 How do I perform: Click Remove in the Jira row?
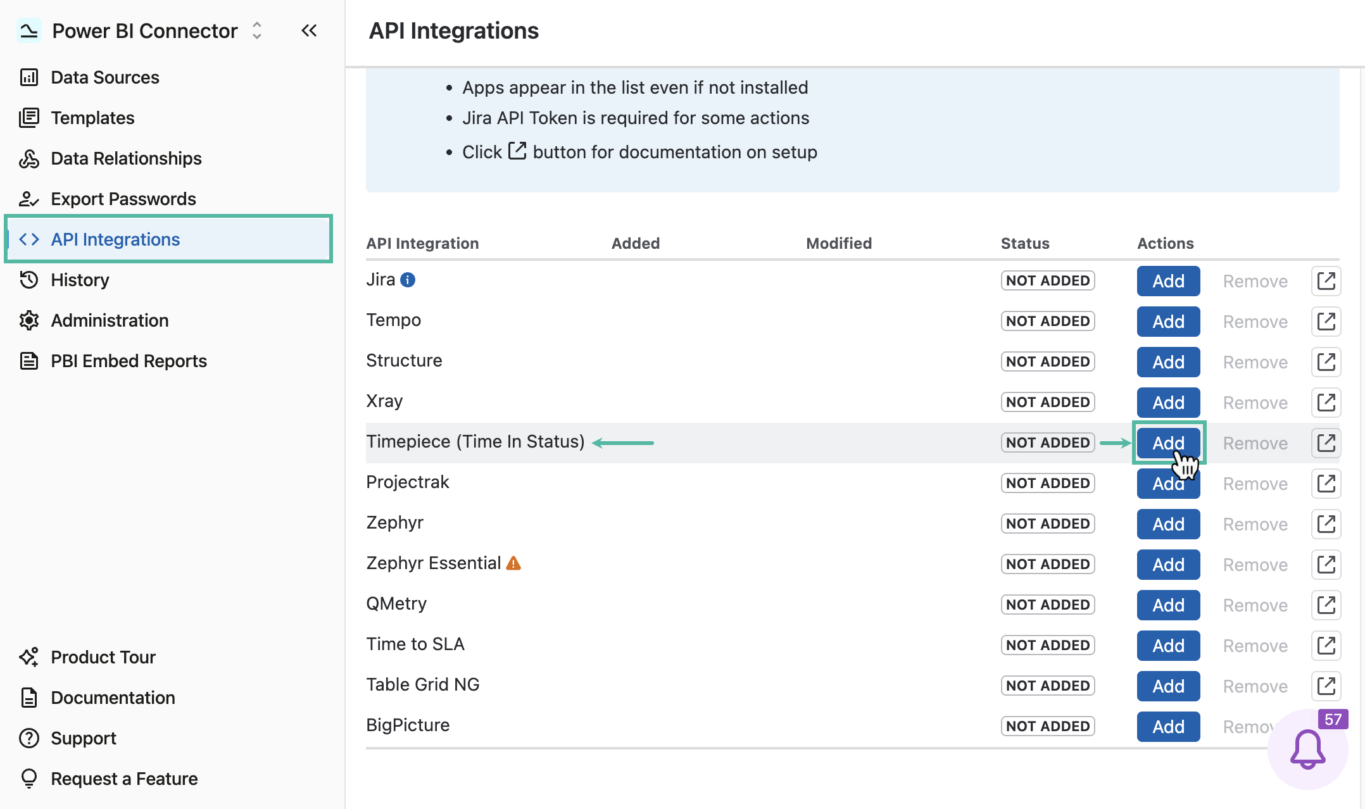1255,281
